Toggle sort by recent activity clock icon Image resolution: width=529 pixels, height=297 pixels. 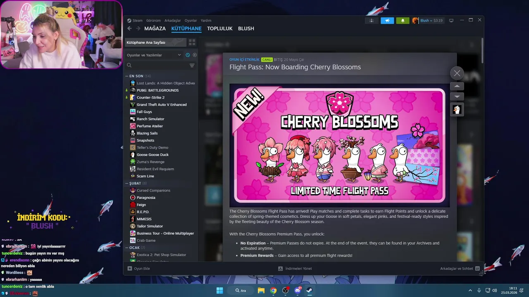[188, 55]
